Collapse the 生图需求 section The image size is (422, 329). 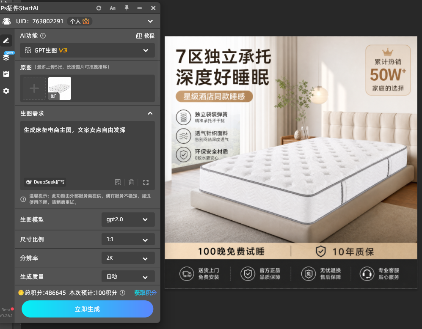point(150,113)
